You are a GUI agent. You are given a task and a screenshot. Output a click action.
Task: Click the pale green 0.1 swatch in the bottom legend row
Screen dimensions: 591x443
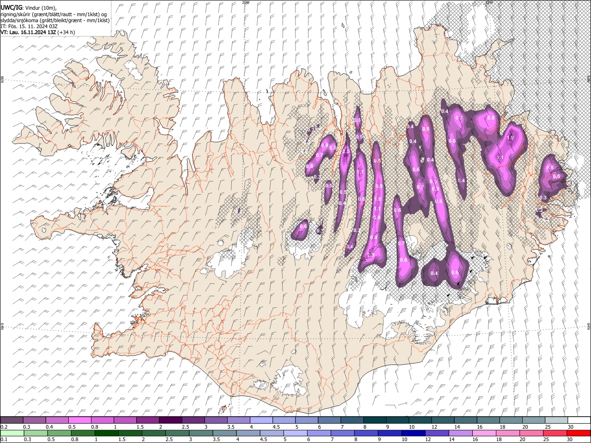[x=12, y=433]
